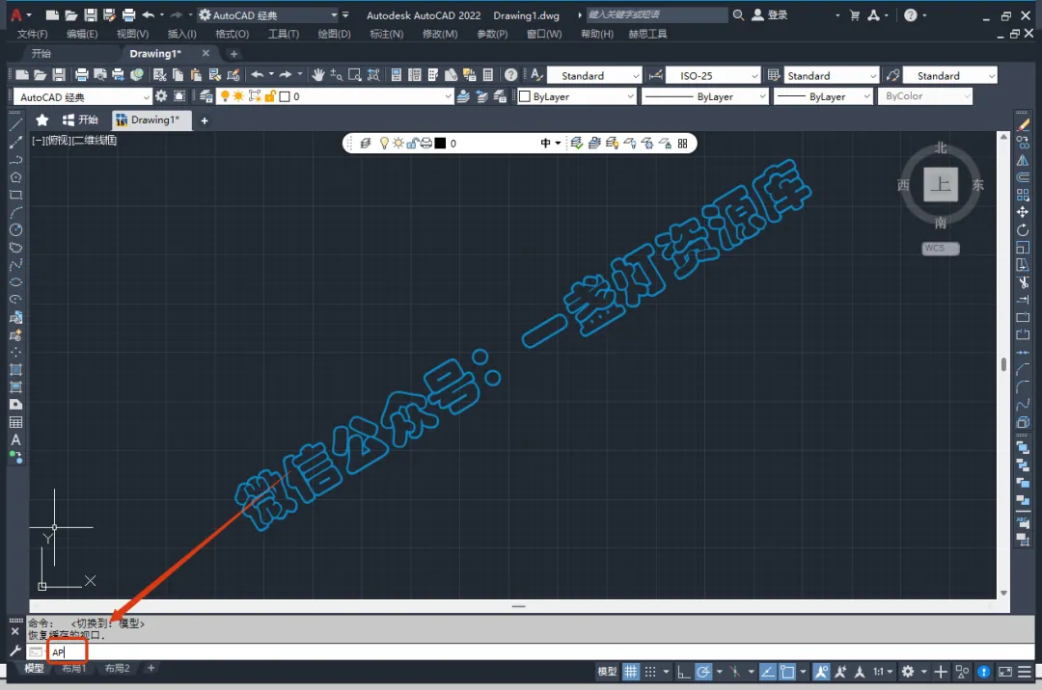This screenshot has height=690, width=1042.
Task: Click the Pan hand icon
Action: (x=318, y=75)
